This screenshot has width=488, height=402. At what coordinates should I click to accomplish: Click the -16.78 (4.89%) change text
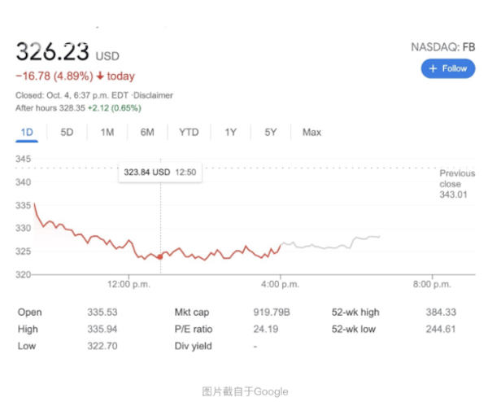(54, 76)
